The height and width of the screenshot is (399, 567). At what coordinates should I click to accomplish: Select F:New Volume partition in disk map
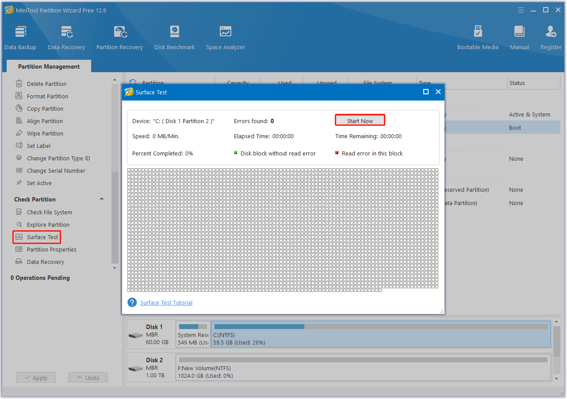click(364, 368)
